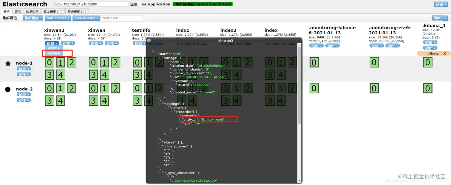
Task: Collapse the "index" node in JSON
Action: pyautogui.click(x=166, y=62)
